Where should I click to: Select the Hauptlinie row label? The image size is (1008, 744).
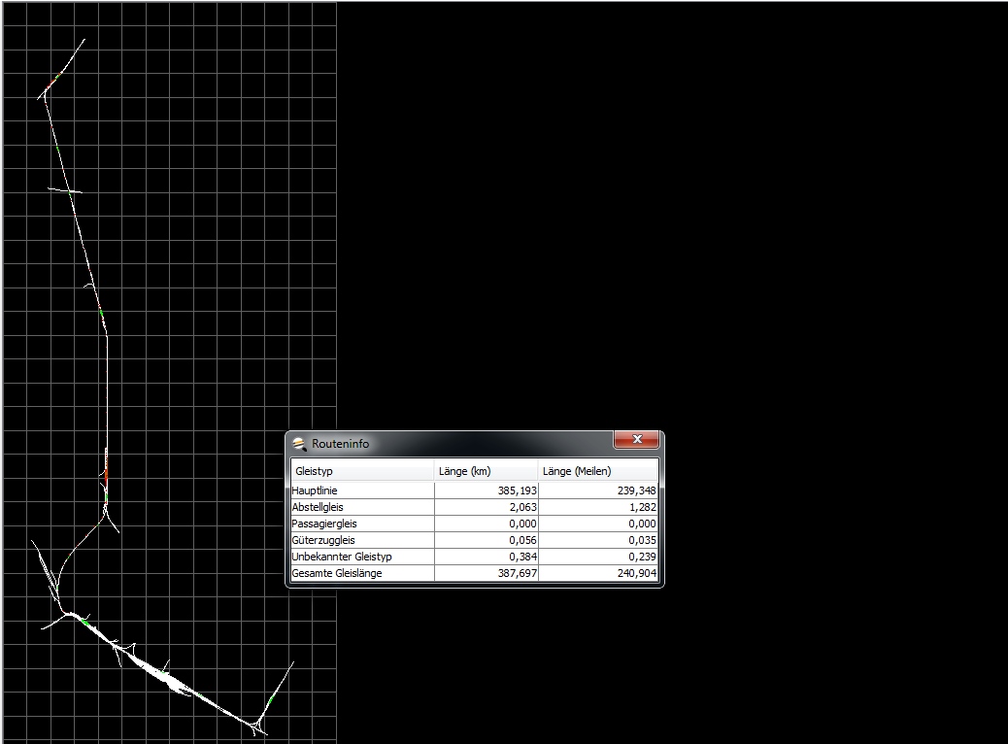pos(315,490)
